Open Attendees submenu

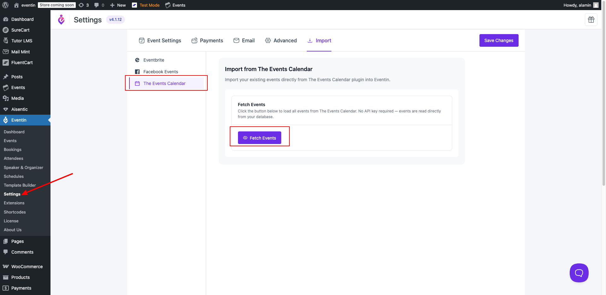pyautogui.click(x=14, y=158)
